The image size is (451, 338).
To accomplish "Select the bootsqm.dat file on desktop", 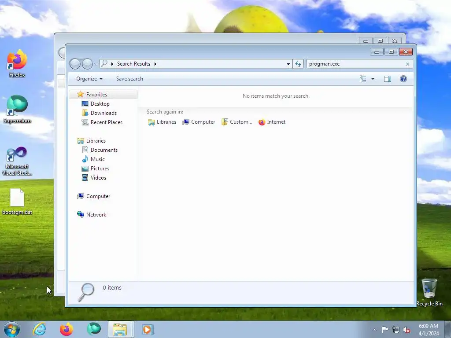I will [x=17, y=202].
